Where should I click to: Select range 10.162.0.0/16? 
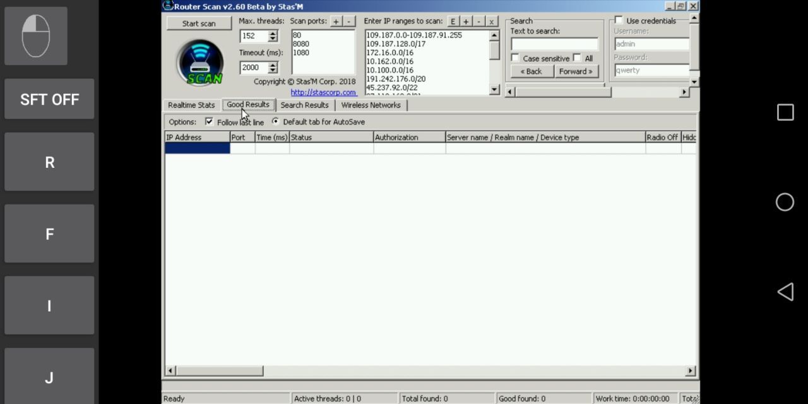click(x=389, y=62)
